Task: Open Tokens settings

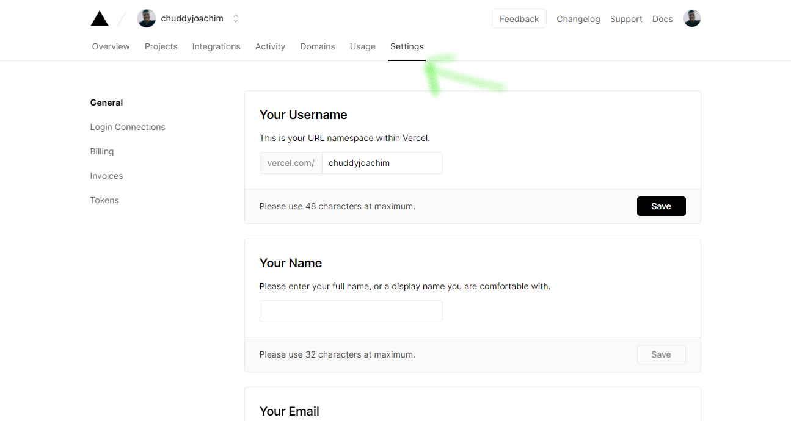Action: coord(104,200)
